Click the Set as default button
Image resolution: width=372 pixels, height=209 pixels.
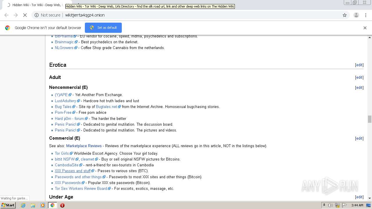click(103, 28)
